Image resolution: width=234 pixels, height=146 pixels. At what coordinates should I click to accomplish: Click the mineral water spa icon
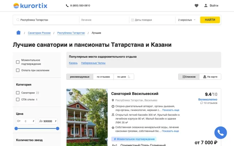[x=113, y=127]
